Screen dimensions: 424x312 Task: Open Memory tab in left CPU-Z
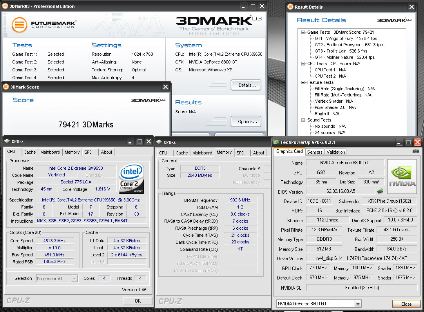coord(72,152)
